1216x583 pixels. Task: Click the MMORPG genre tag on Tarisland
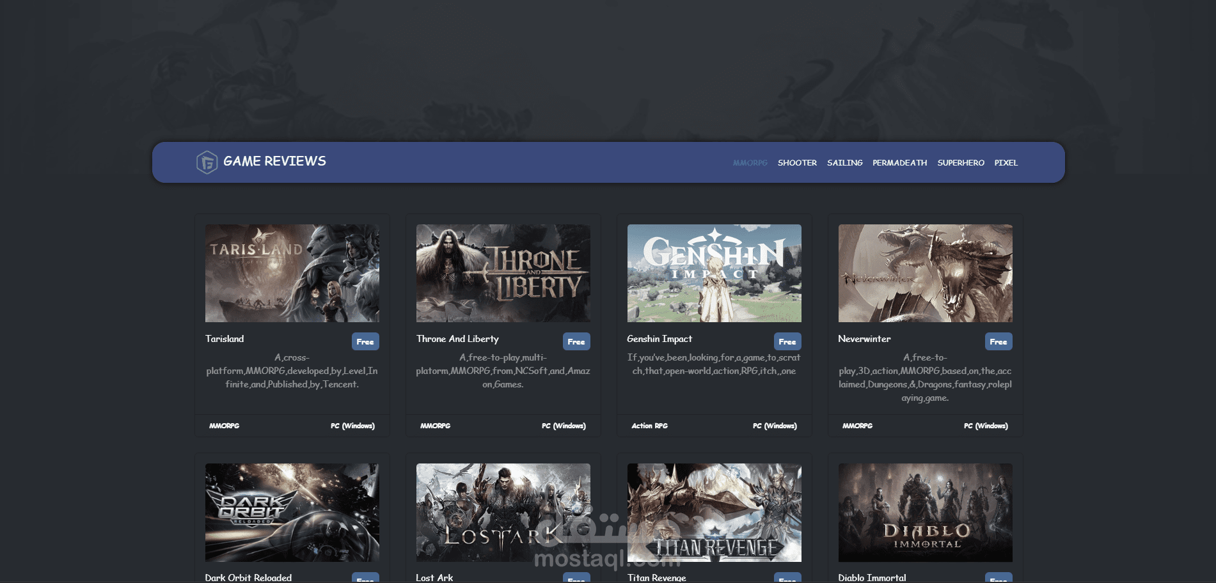click(225, 426)
